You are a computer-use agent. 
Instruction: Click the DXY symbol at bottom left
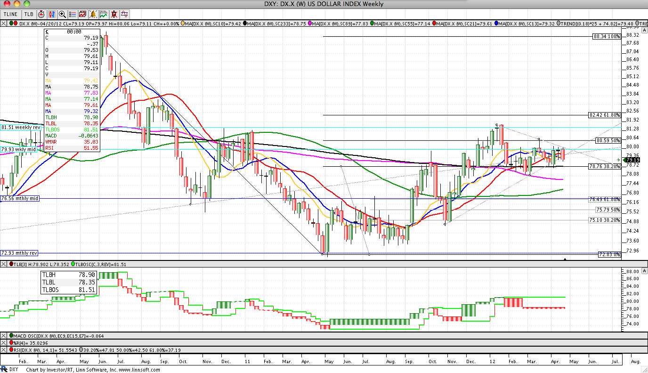pyautogui.click(x=14, y=370)
